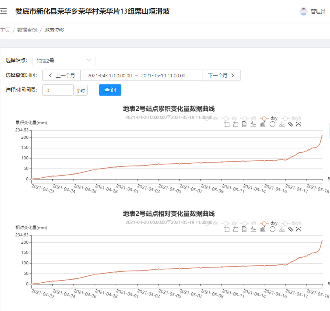Click 数据查询 in the breadcrumb
This screenshot has width=330, height=311.
click(27, 30)
